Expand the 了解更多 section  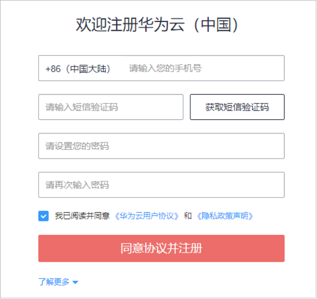coord(54,282)
